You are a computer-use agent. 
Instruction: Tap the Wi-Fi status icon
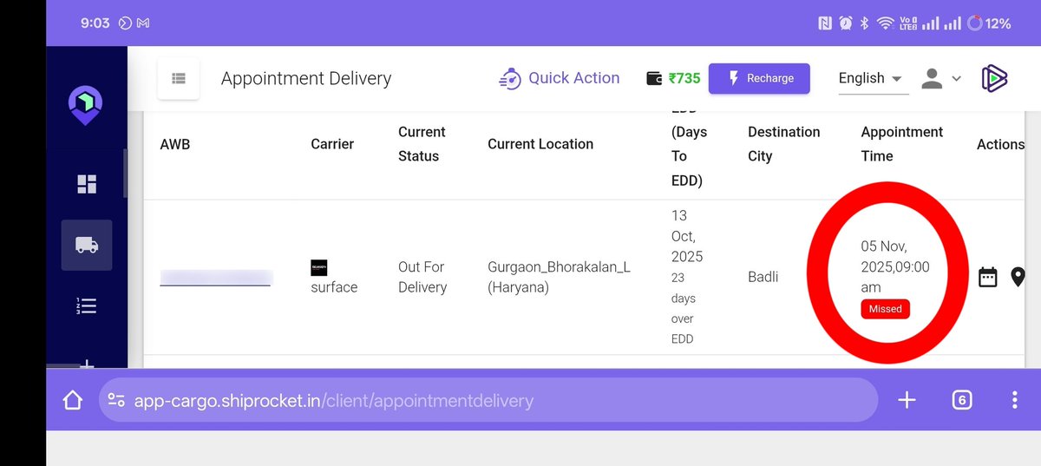click(x=886, y=23)
